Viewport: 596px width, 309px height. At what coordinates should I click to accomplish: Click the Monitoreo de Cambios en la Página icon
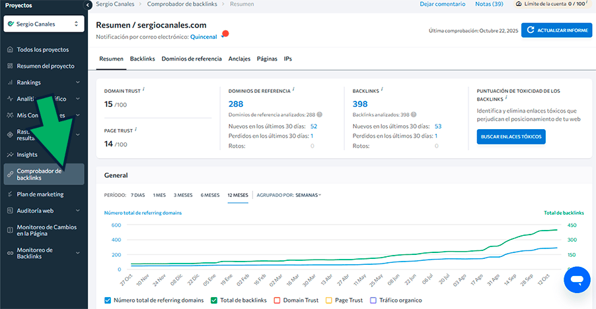pos(10,231)
